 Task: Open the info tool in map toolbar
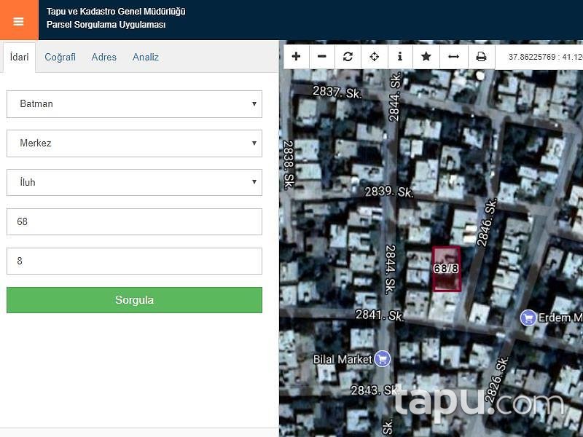pyautogui.click(x=400, y=57)
